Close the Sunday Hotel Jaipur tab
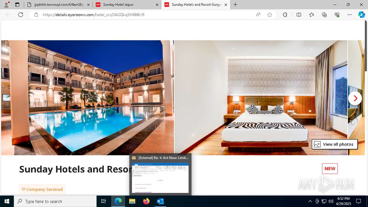 (x=157, y=5)
